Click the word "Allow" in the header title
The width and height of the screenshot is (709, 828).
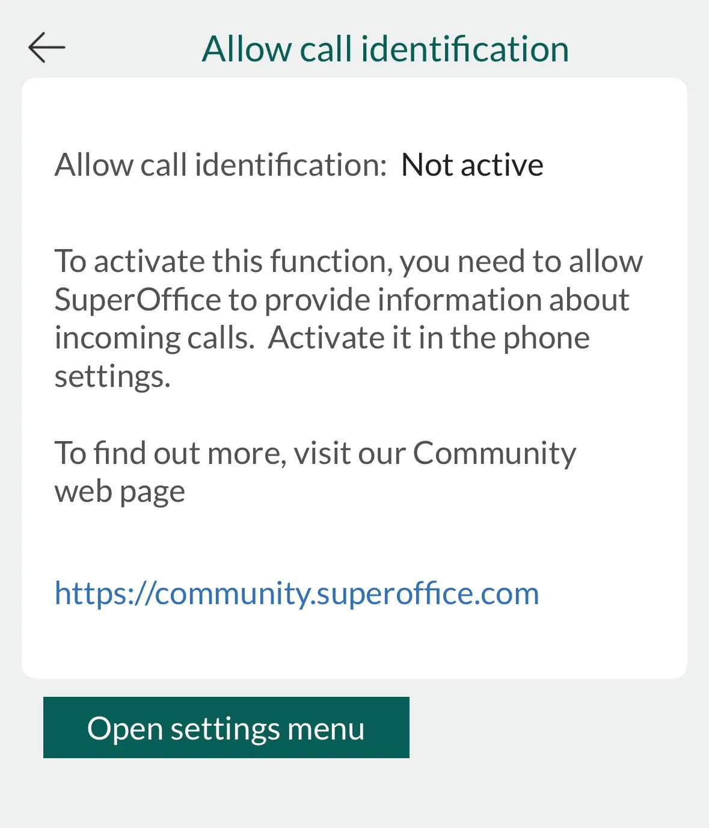tap(247, 49)
